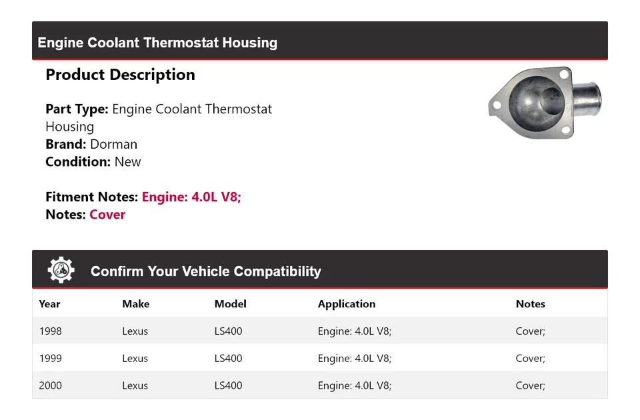Click the Confirm Your Vehicle Compatibility title
Viewport: 640px width, 420px height.
click(205, 271)
